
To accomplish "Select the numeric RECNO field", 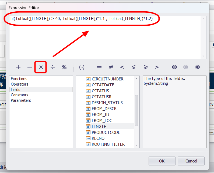I will pyautogui.click(x=98, y=138).
